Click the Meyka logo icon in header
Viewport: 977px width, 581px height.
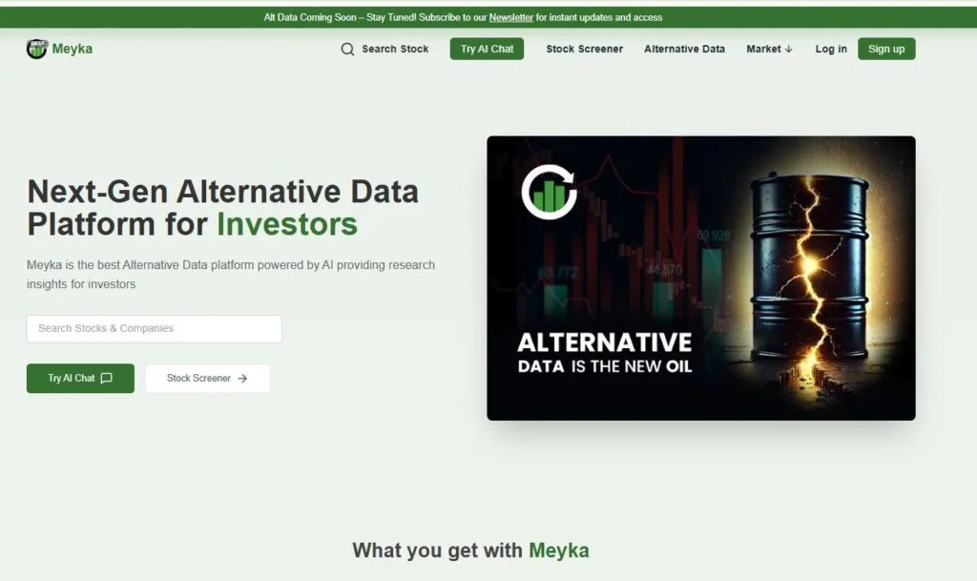(x=37, y=49)
